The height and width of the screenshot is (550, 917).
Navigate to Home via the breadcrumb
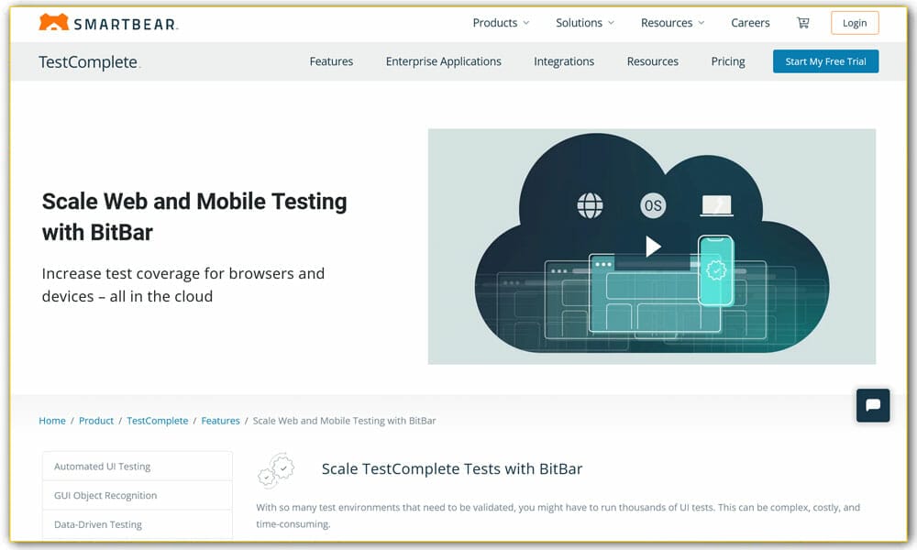tap(51, 420)
